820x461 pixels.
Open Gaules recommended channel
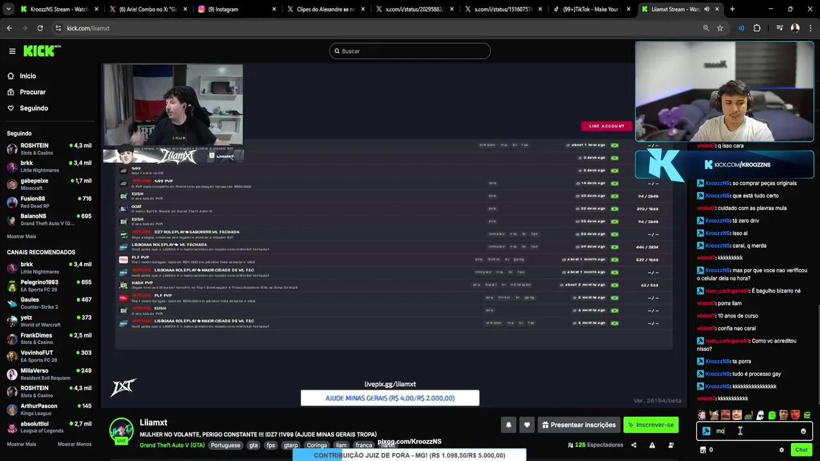tap(49, 303)
